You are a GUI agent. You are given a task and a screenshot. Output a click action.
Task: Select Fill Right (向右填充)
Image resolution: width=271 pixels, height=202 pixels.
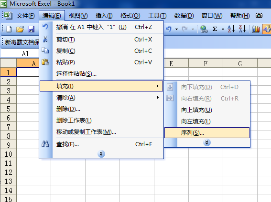207,98
